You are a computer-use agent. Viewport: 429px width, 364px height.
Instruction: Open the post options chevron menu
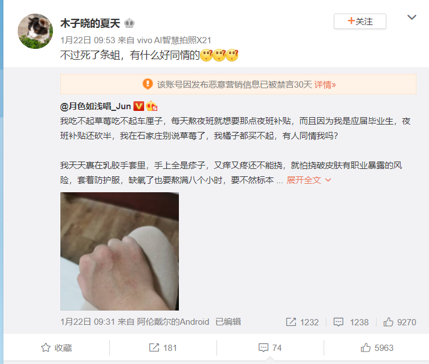pyautogui.click(x=411, y=18)
